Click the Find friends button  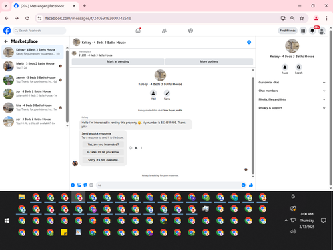click(288, 31)
